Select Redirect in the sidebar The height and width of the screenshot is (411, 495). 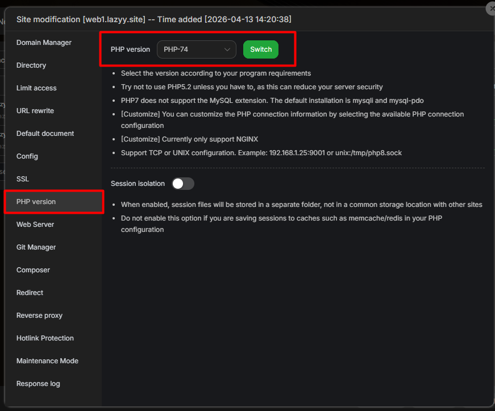(30, 293)
